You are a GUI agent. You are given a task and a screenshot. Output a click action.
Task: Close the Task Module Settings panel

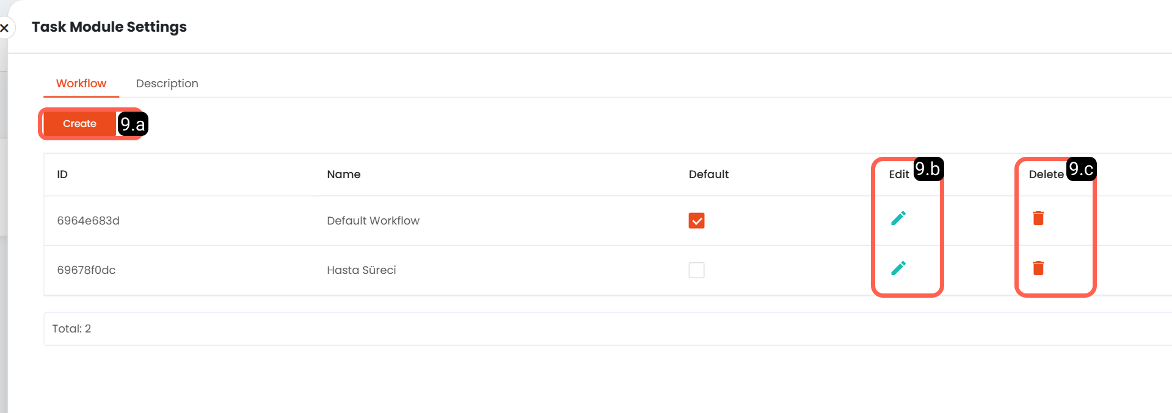tap(5, 27)
